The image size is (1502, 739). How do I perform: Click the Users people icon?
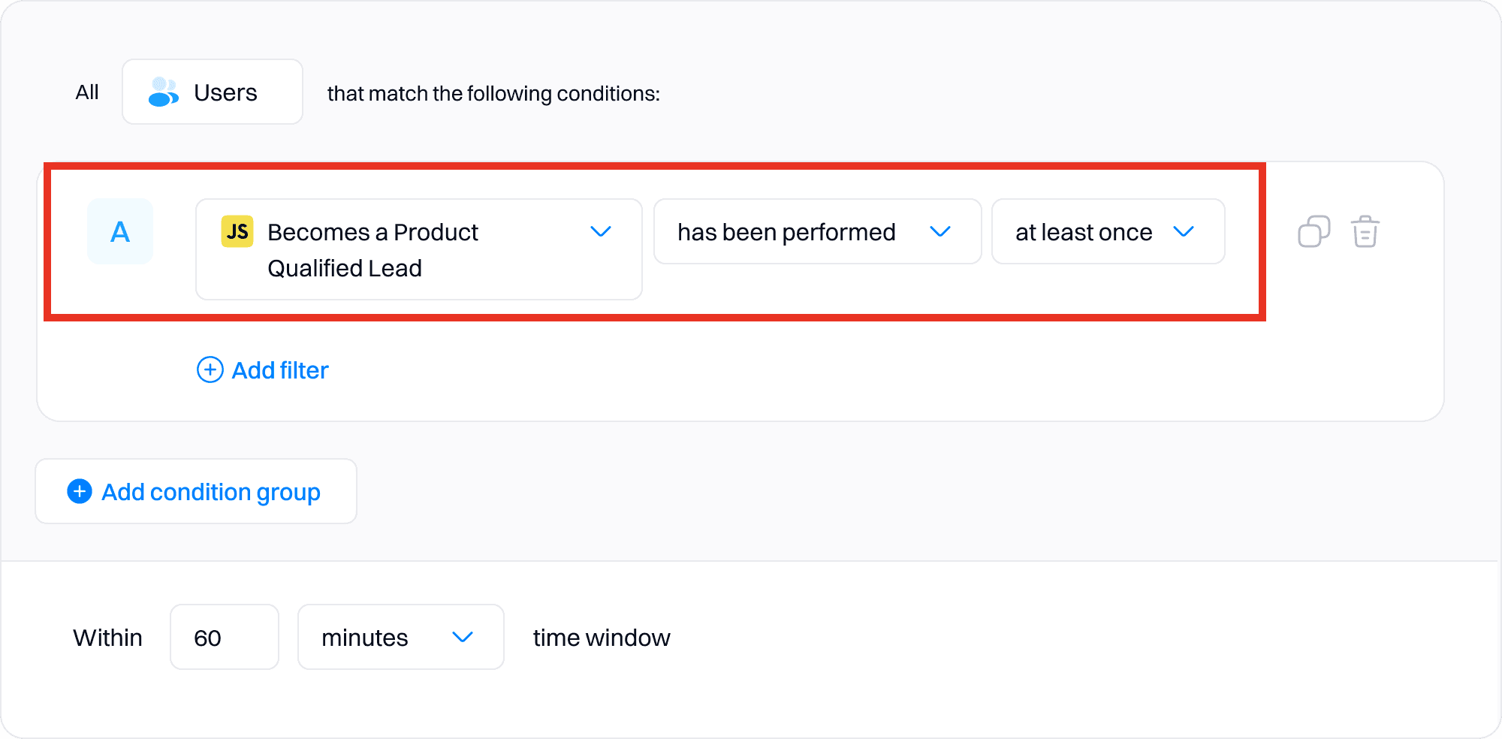tap(163, 92)
